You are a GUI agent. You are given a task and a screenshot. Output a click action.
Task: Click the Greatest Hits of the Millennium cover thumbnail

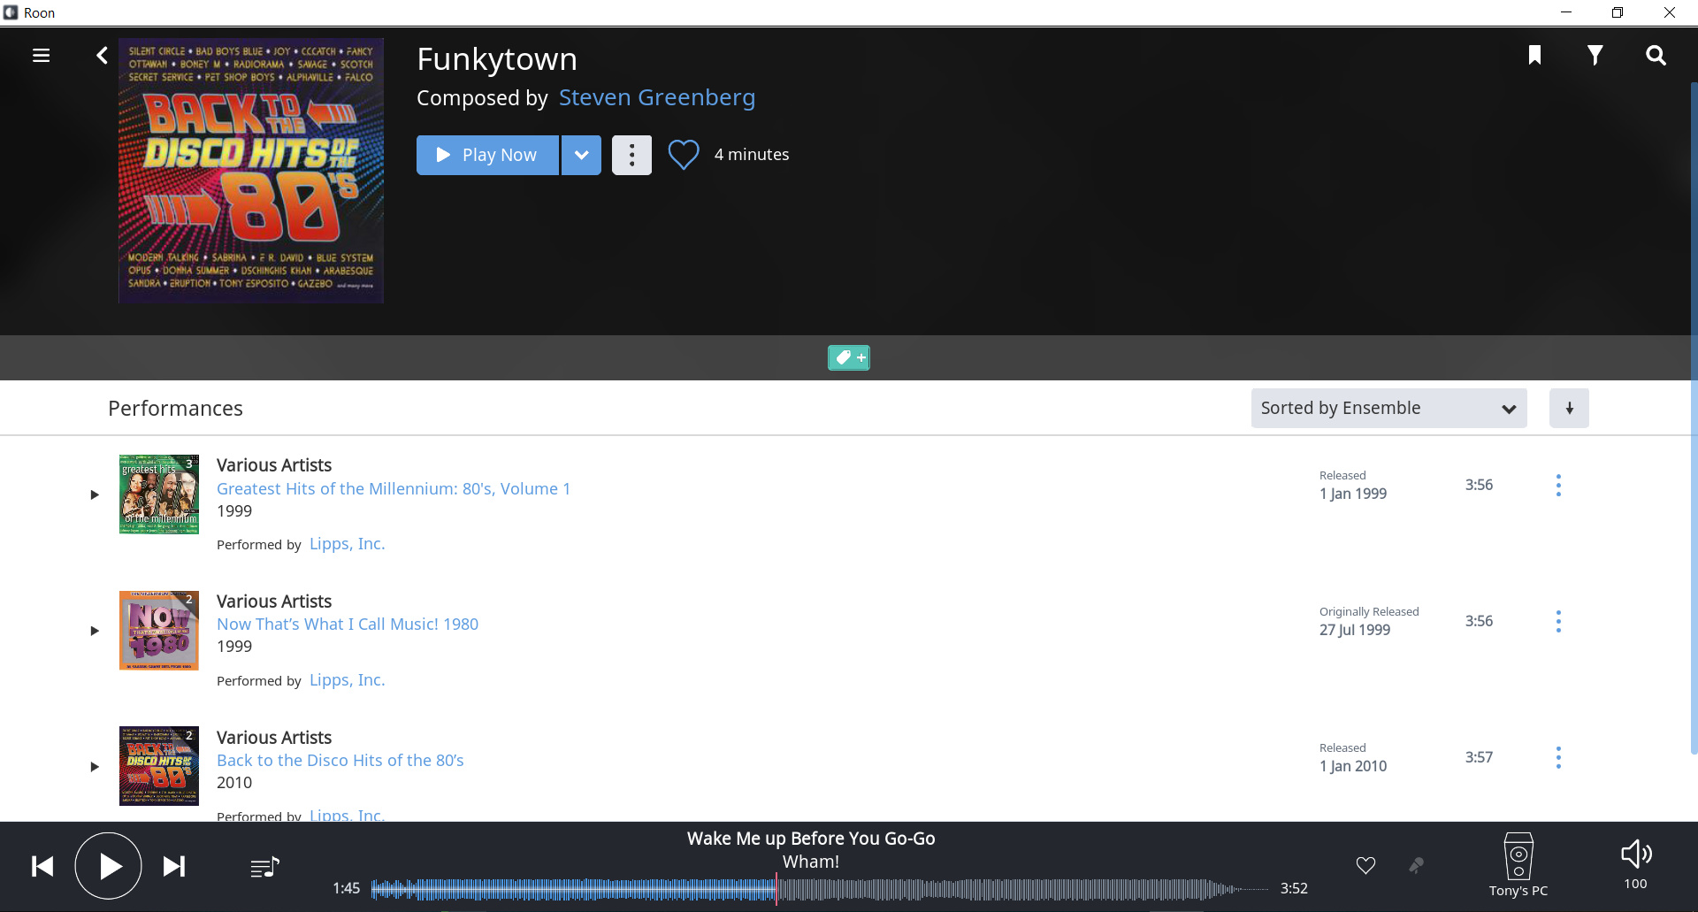(x=159, y=494)
